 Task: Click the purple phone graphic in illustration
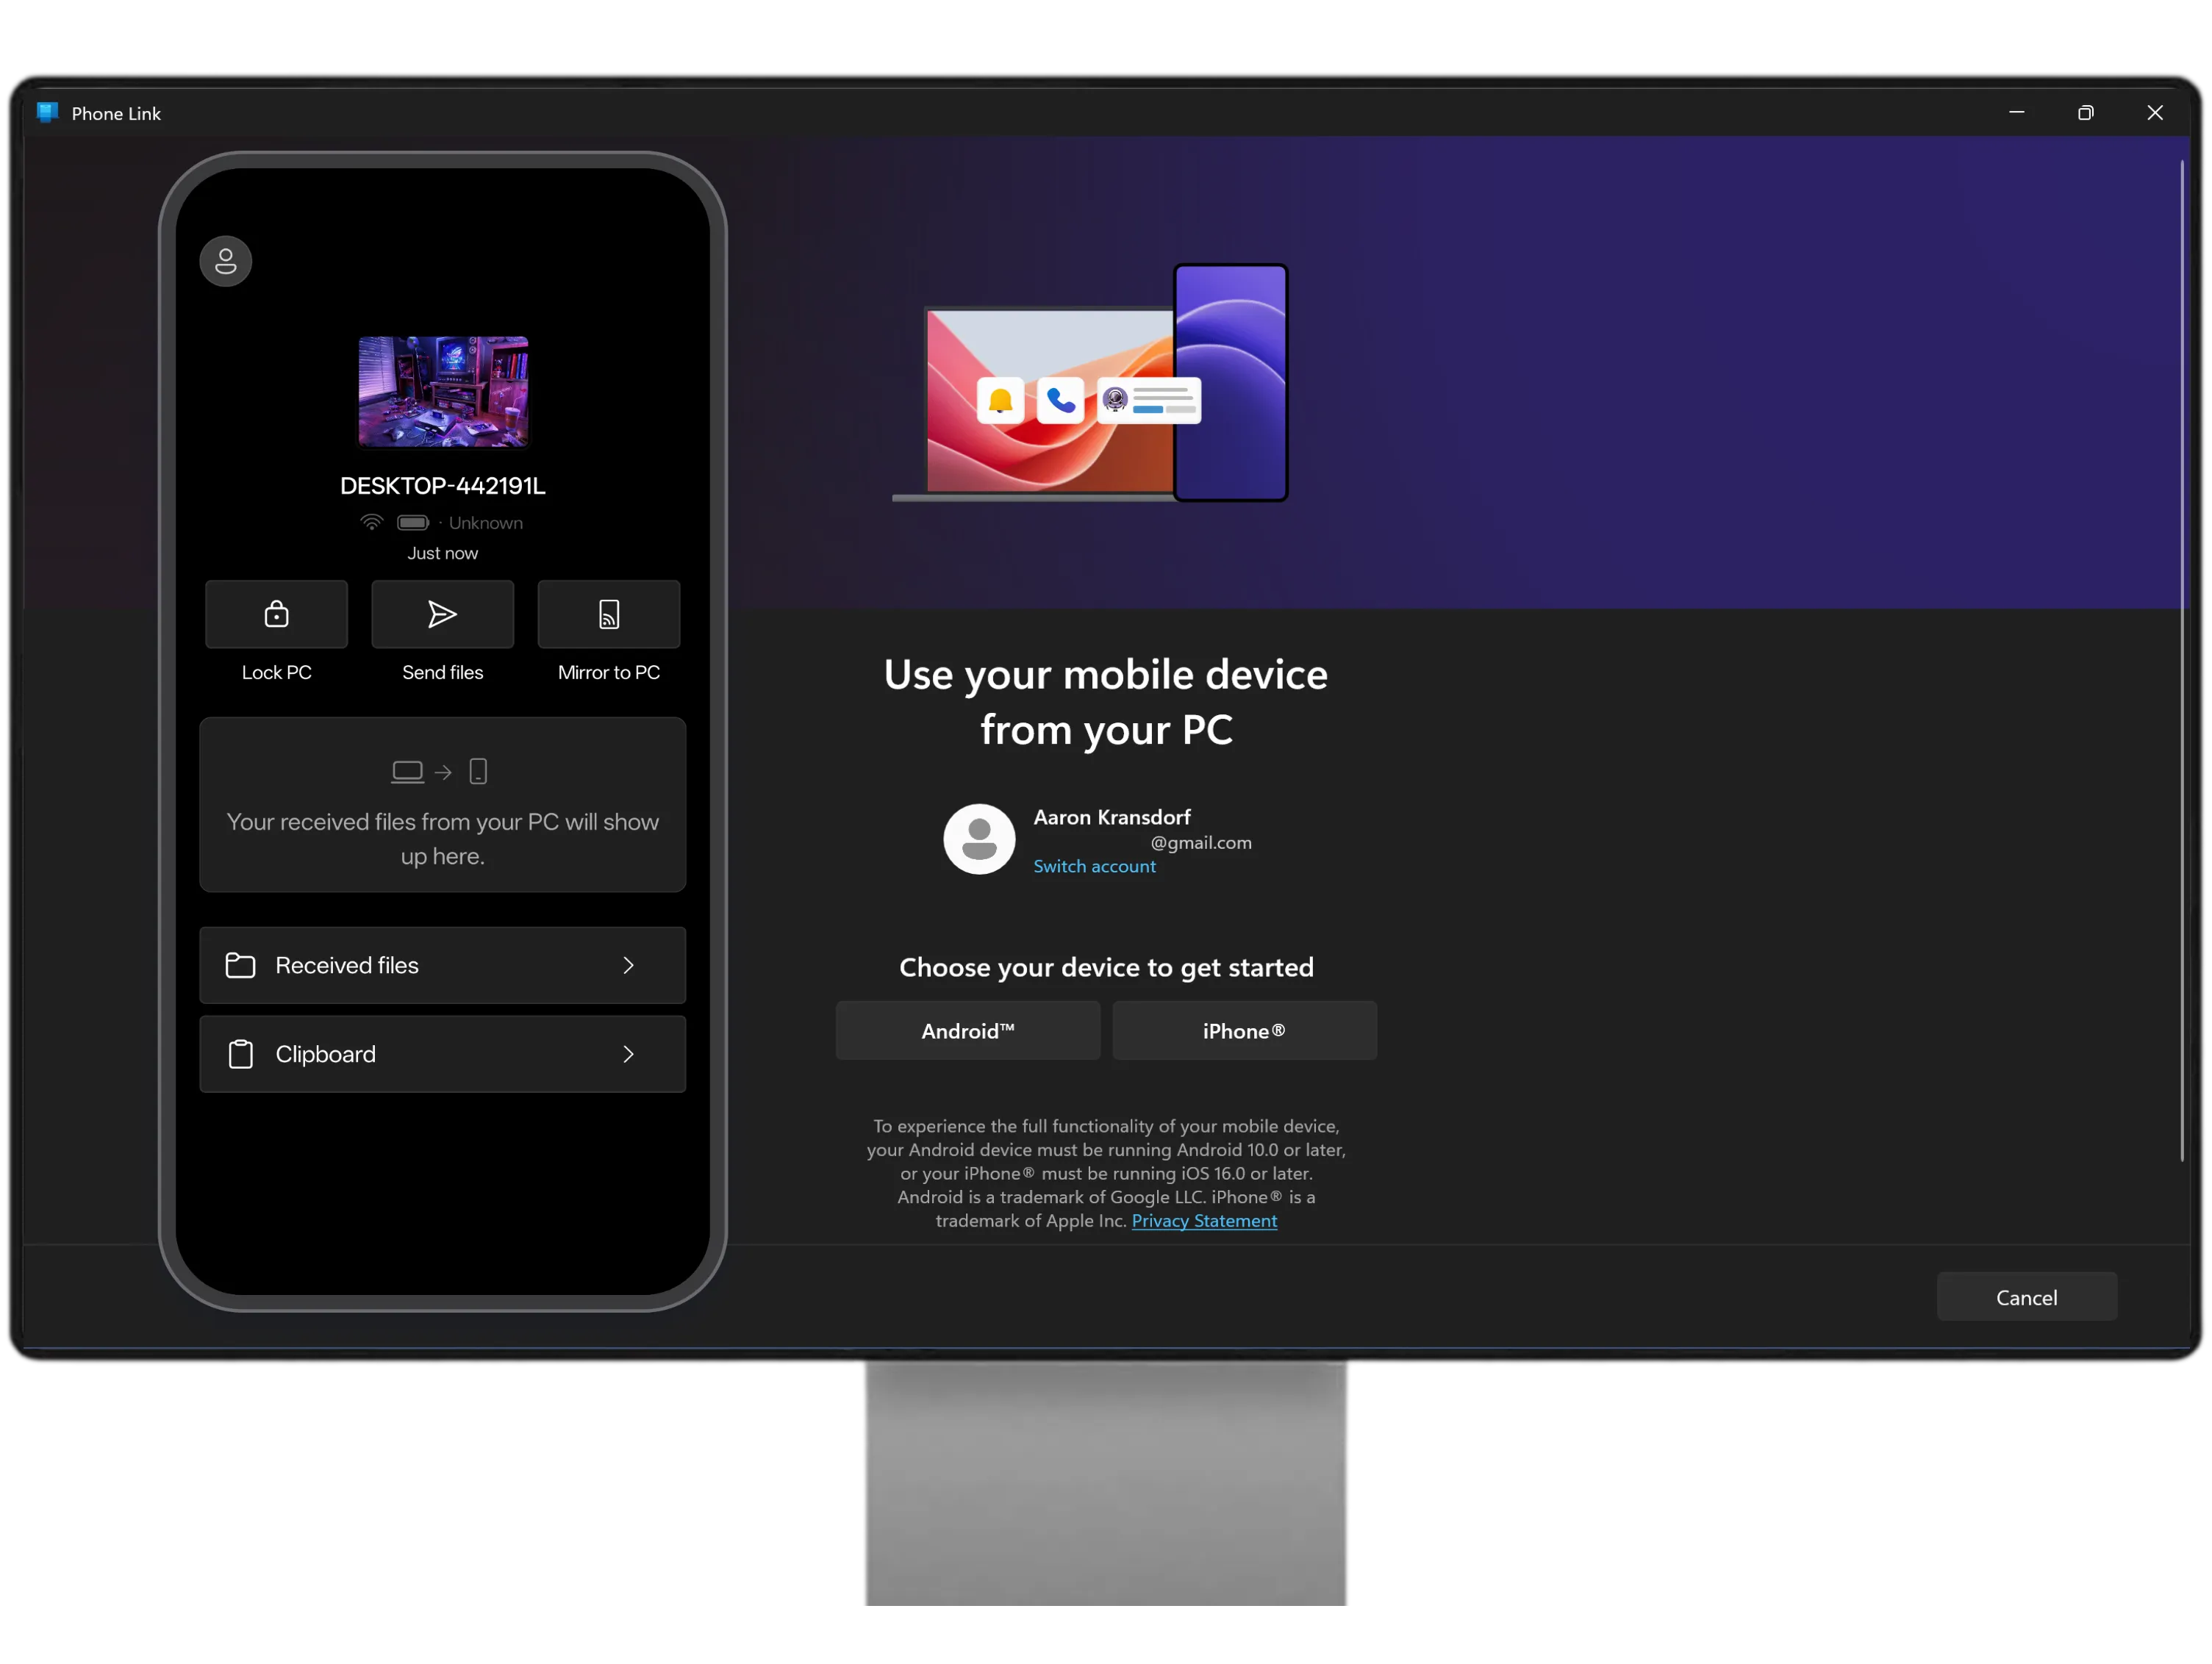(1231, 383)
